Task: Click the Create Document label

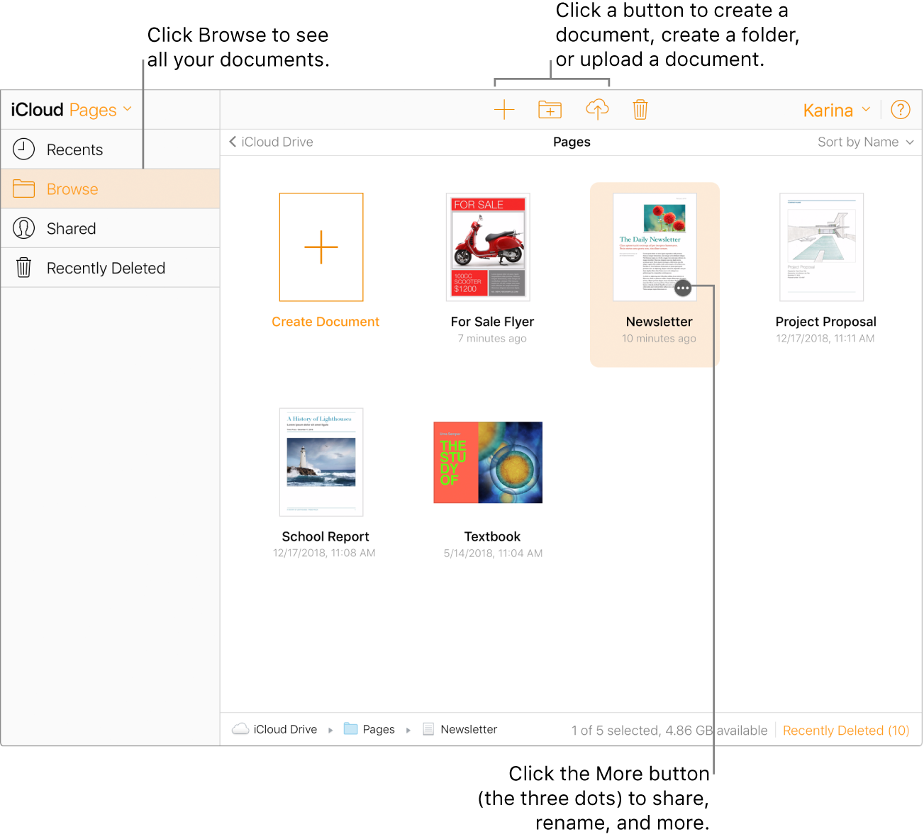Action: click(325, 322)
